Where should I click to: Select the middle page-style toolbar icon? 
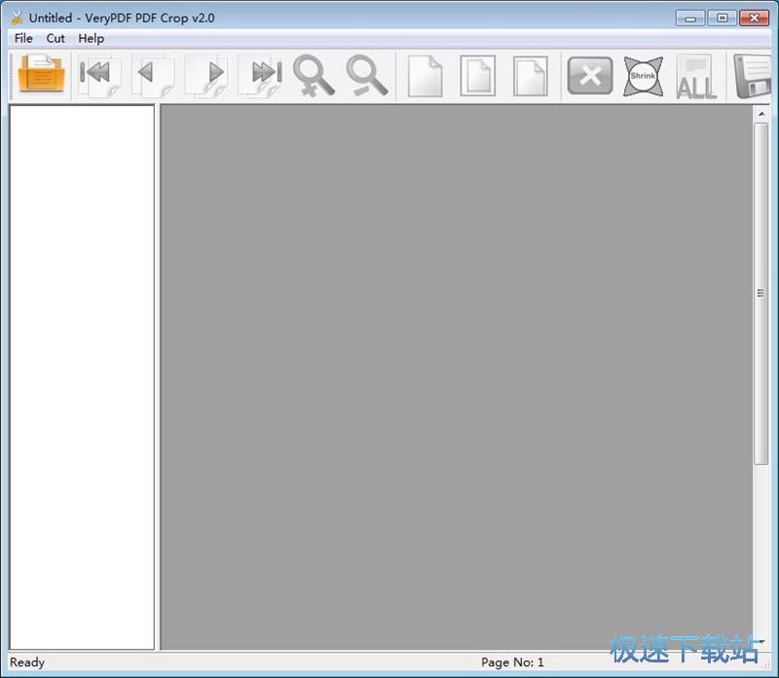click(477, 75)
